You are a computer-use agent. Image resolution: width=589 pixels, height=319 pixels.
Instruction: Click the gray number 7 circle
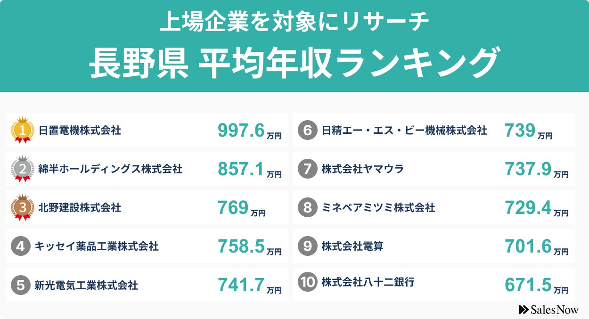click(x=307, y=169)
